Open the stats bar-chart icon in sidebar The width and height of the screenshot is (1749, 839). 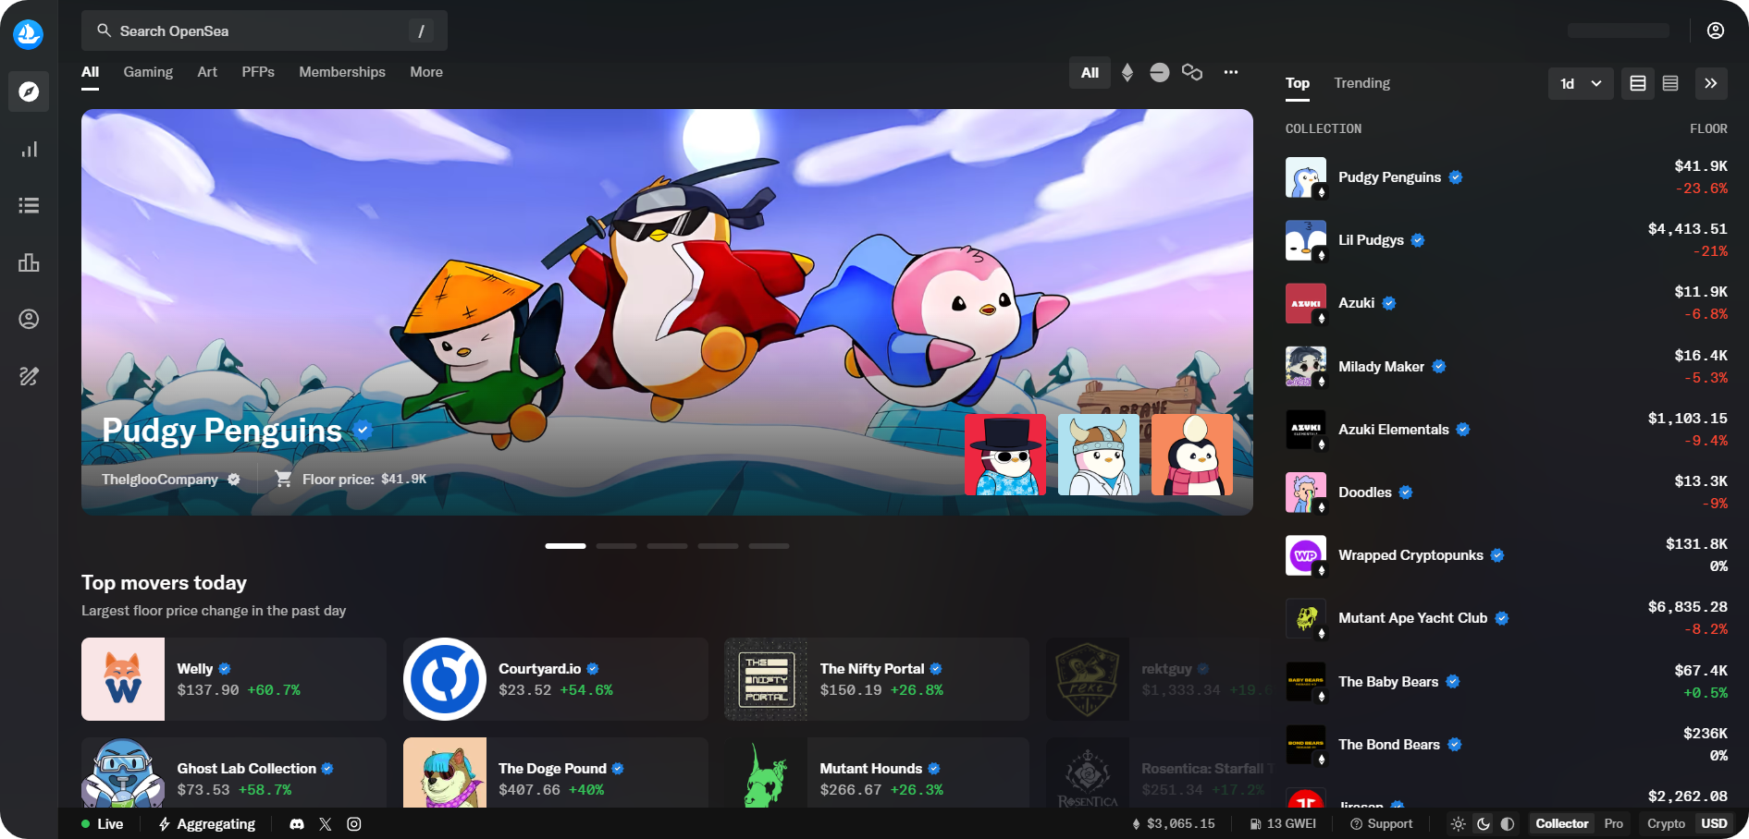pos(29,149)
